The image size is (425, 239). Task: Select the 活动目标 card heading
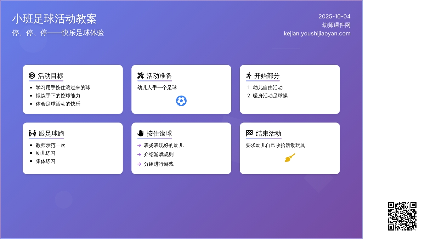coord(50,76)
